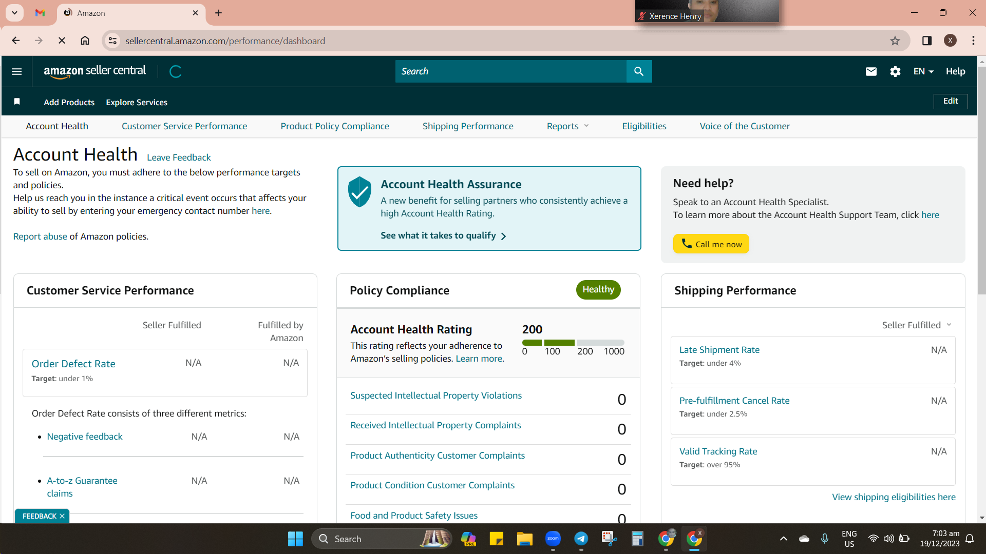The image size is (986, 554).
Task: Open File Explorer from the taskbar
Action: pyautogui.click(x=525, y=539)
